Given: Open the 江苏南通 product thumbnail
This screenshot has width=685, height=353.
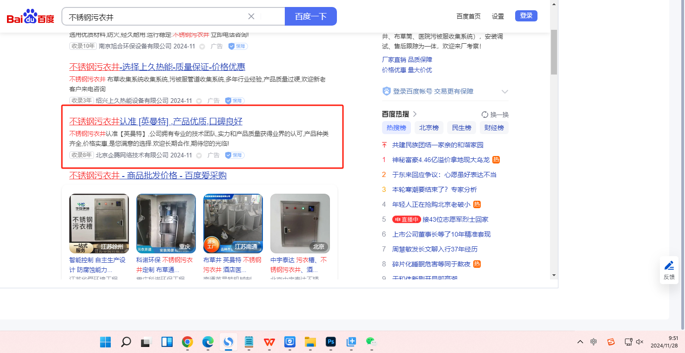Looking at the screenshot, I should (233, 224).
